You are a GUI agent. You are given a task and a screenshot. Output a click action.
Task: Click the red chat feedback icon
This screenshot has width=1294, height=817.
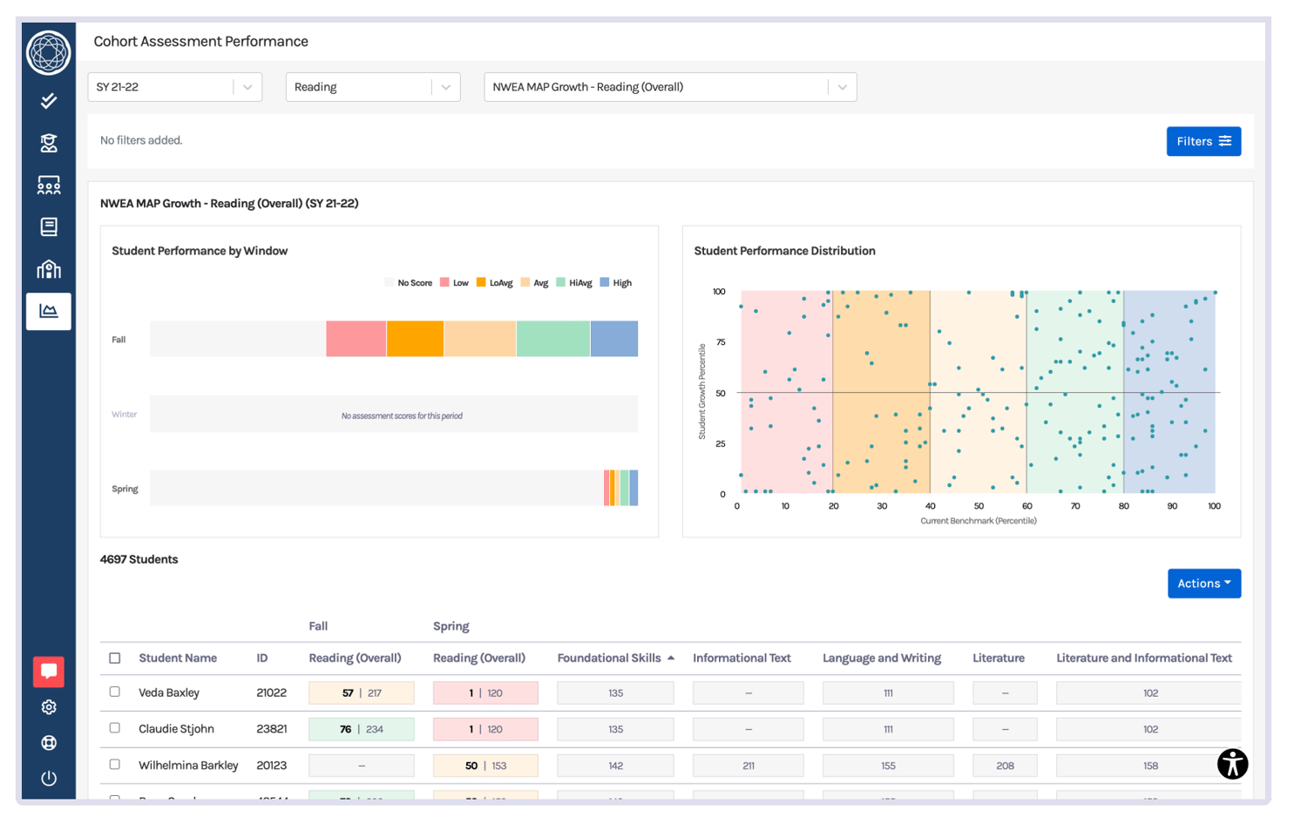49,672
